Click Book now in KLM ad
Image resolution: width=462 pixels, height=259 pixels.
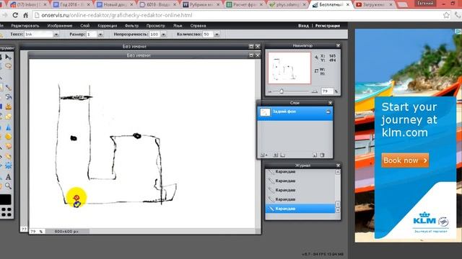click(405, 160)
